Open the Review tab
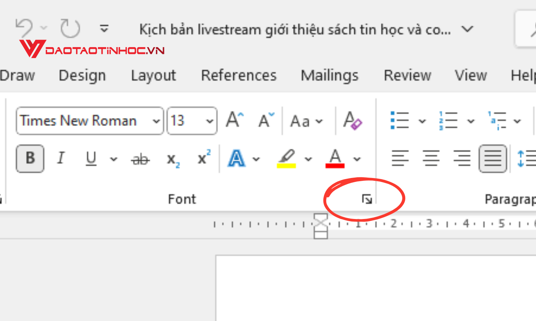The height and width of the screenshot is (321, 536). pos(407,75)
